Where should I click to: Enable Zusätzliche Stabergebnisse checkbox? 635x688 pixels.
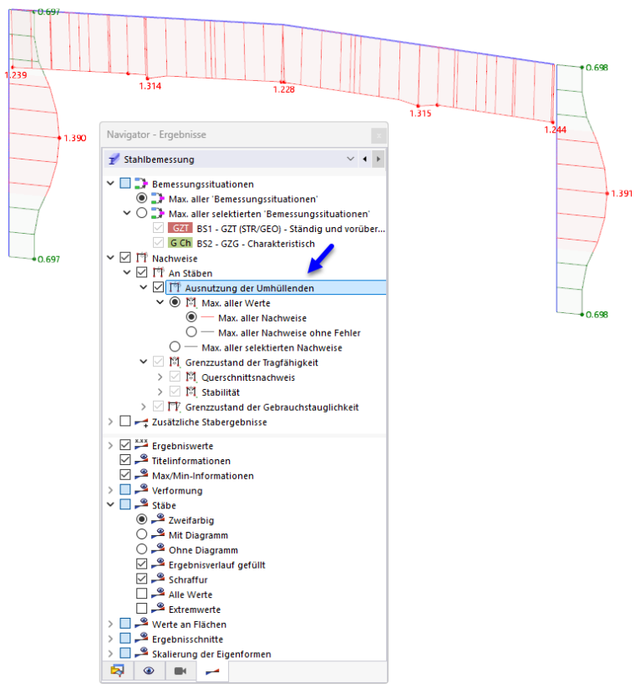pyautogui.click(x=125, y=421)
